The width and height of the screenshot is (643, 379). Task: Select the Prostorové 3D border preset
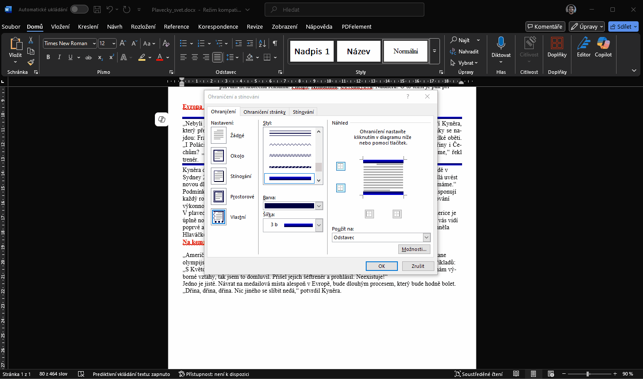pos(219,197)
